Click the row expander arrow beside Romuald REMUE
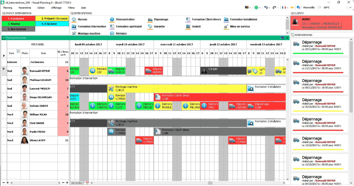The image size is (354, 186). tap(4, 69)
